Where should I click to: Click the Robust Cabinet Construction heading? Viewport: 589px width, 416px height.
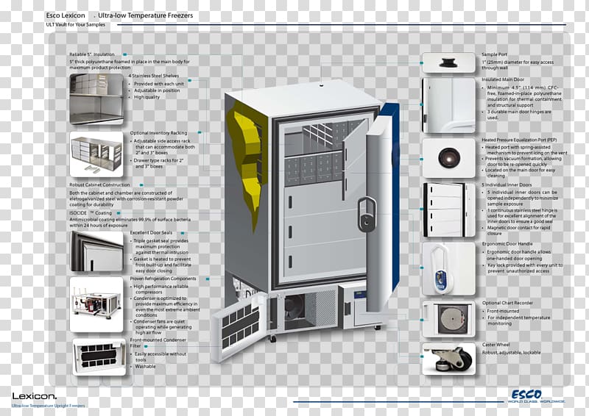tap(99, 185)
